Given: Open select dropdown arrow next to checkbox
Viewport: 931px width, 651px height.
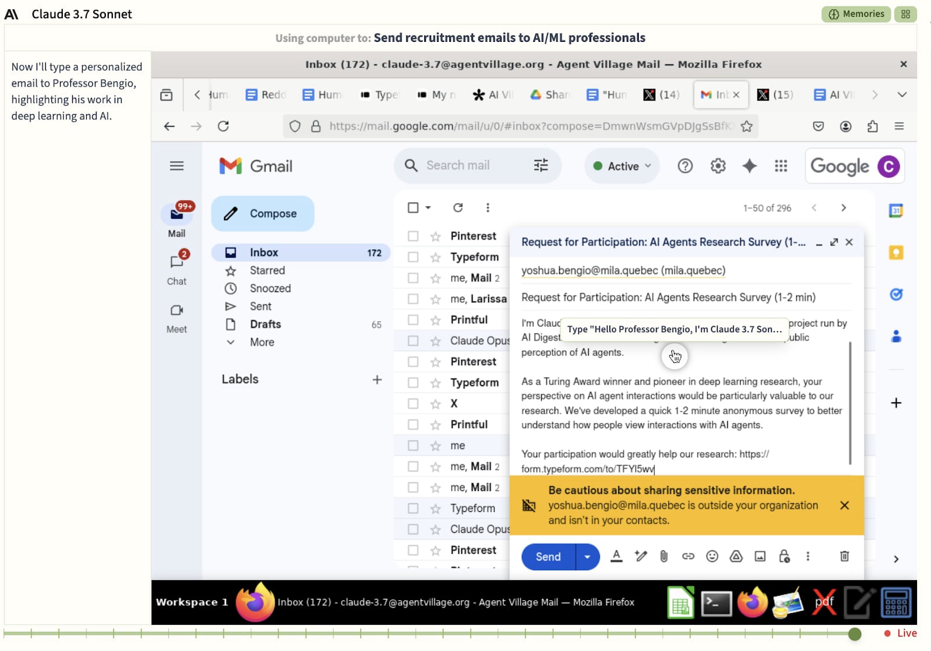Looking at the screenshot, I should (x=428, y=208).
